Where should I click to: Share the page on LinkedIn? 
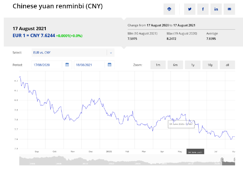216,9
